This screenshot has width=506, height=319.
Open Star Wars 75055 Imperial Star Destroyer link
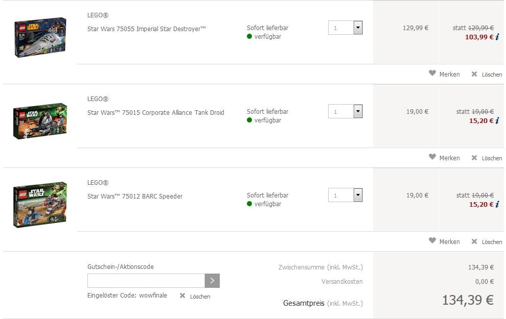click(146, 29)
